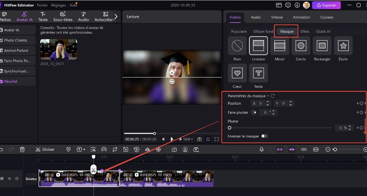The width and height of the screenshot is (367, 196).
Task: Mute the track with speaker icon
Action: (17, 178)
